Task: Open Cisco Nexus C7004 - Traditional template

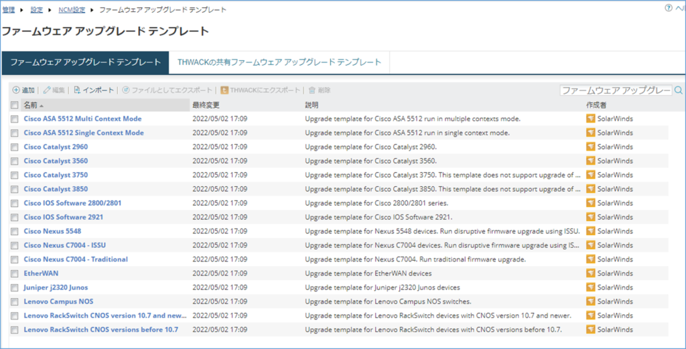Action: tap(76, 259)
